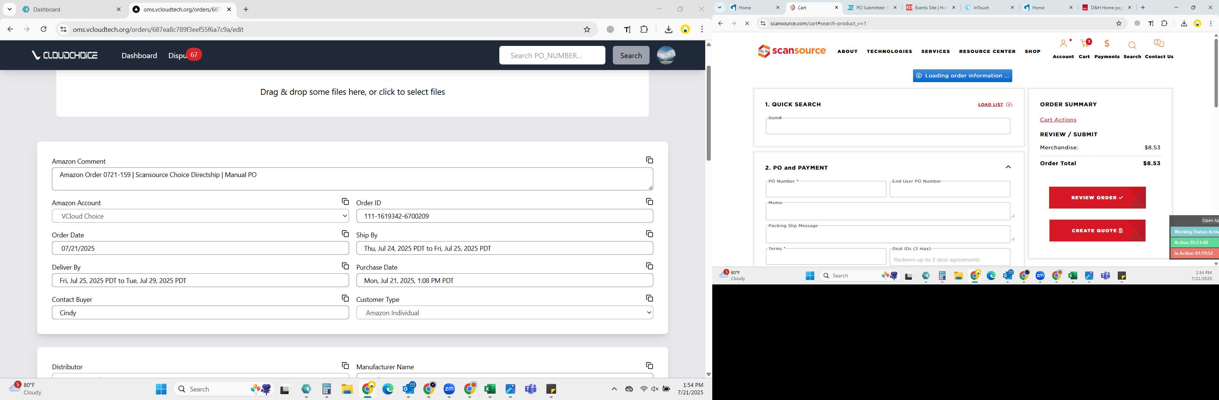The width and height of the screenshot is (1219, 400).
Task: Click the CloudChoice logo
Action: coord(65,55)
